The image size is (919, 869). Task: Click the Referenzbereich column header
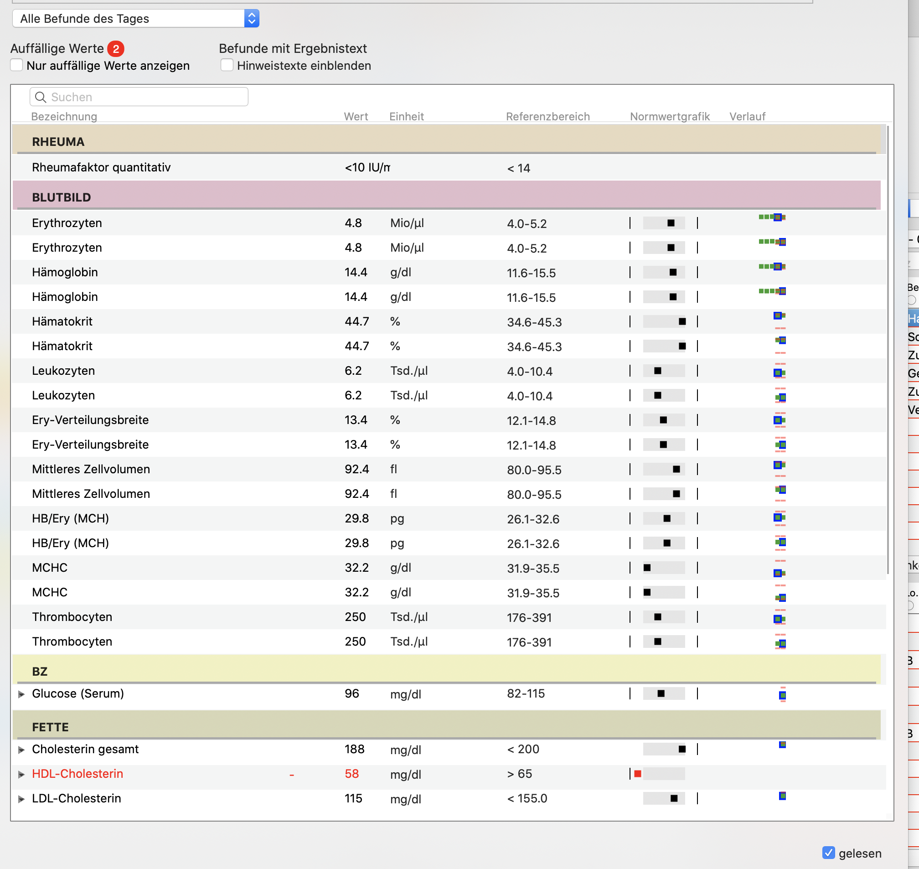[547, 116]
